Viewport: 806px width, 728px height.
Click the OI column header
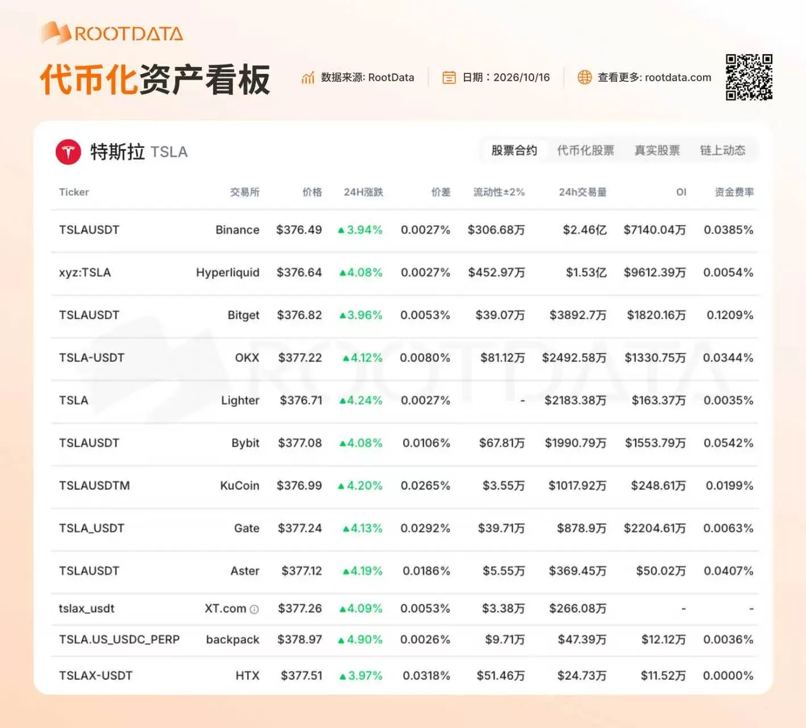[681, 192]
